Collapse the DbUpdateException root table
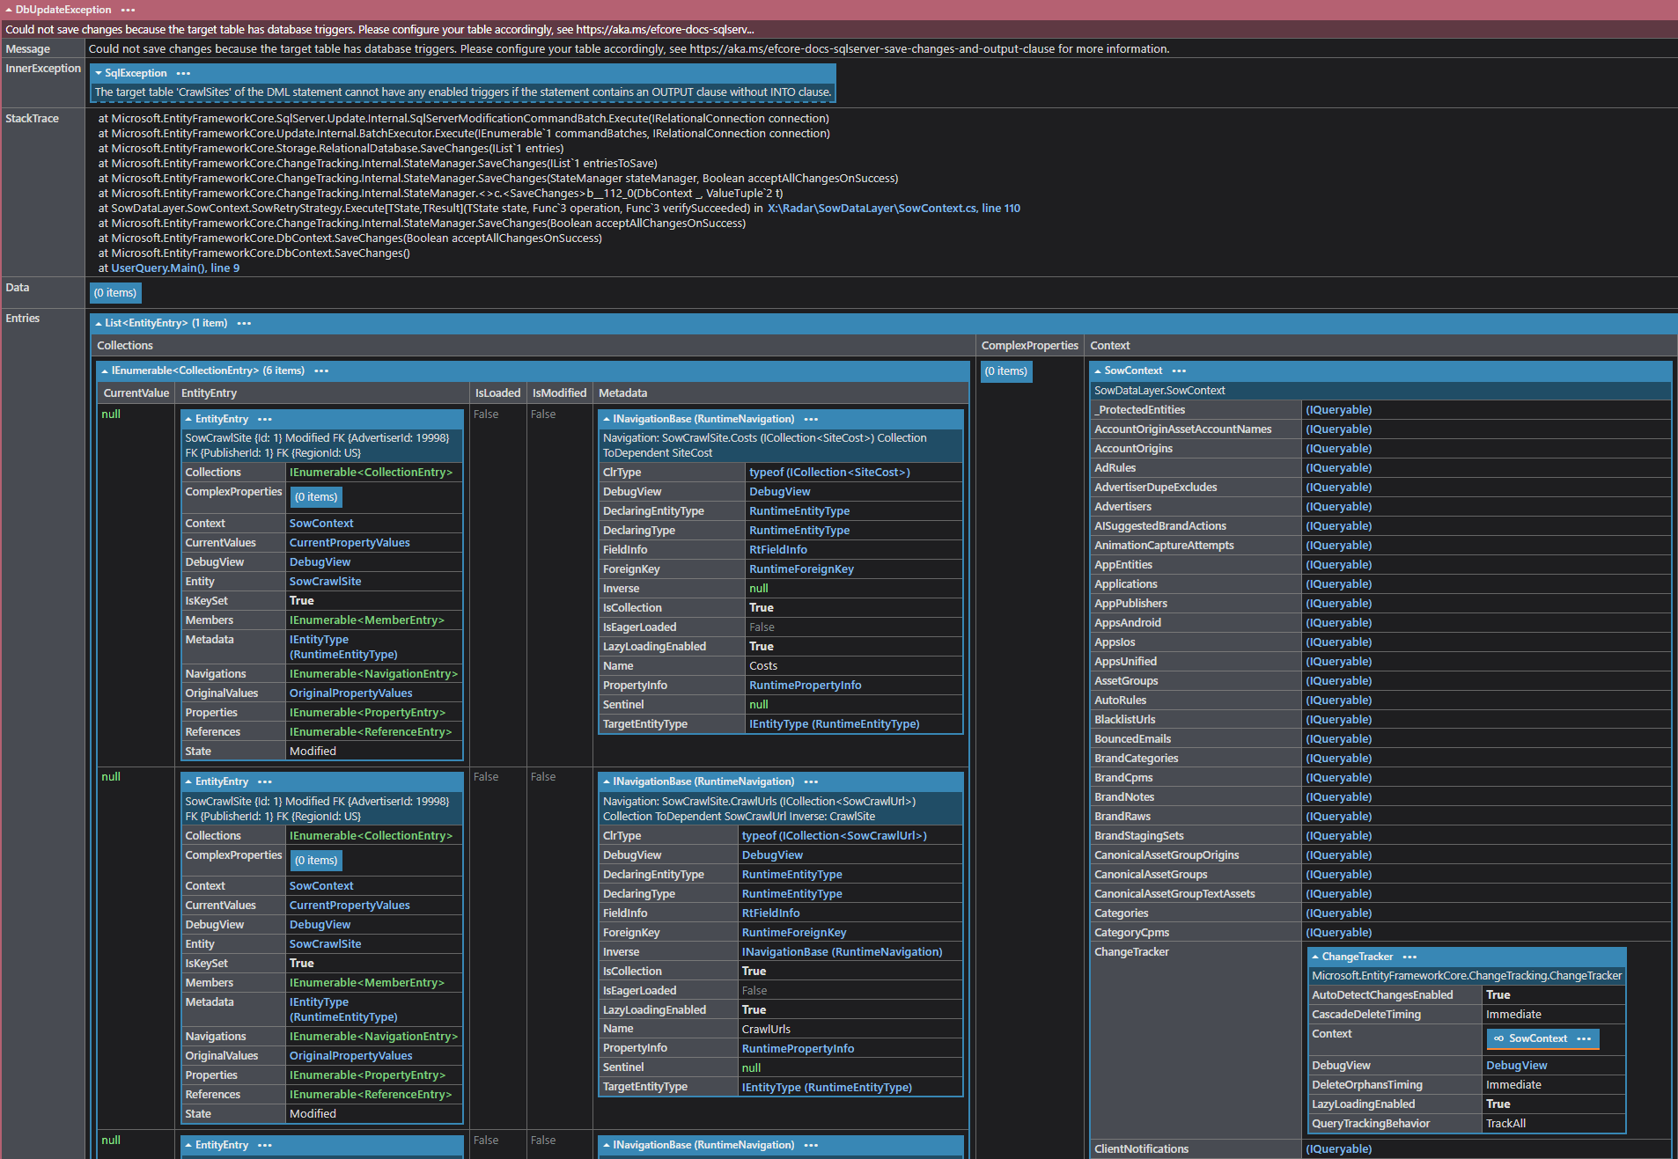Viewport: 1678px width, 1159px height. [9, 10]
